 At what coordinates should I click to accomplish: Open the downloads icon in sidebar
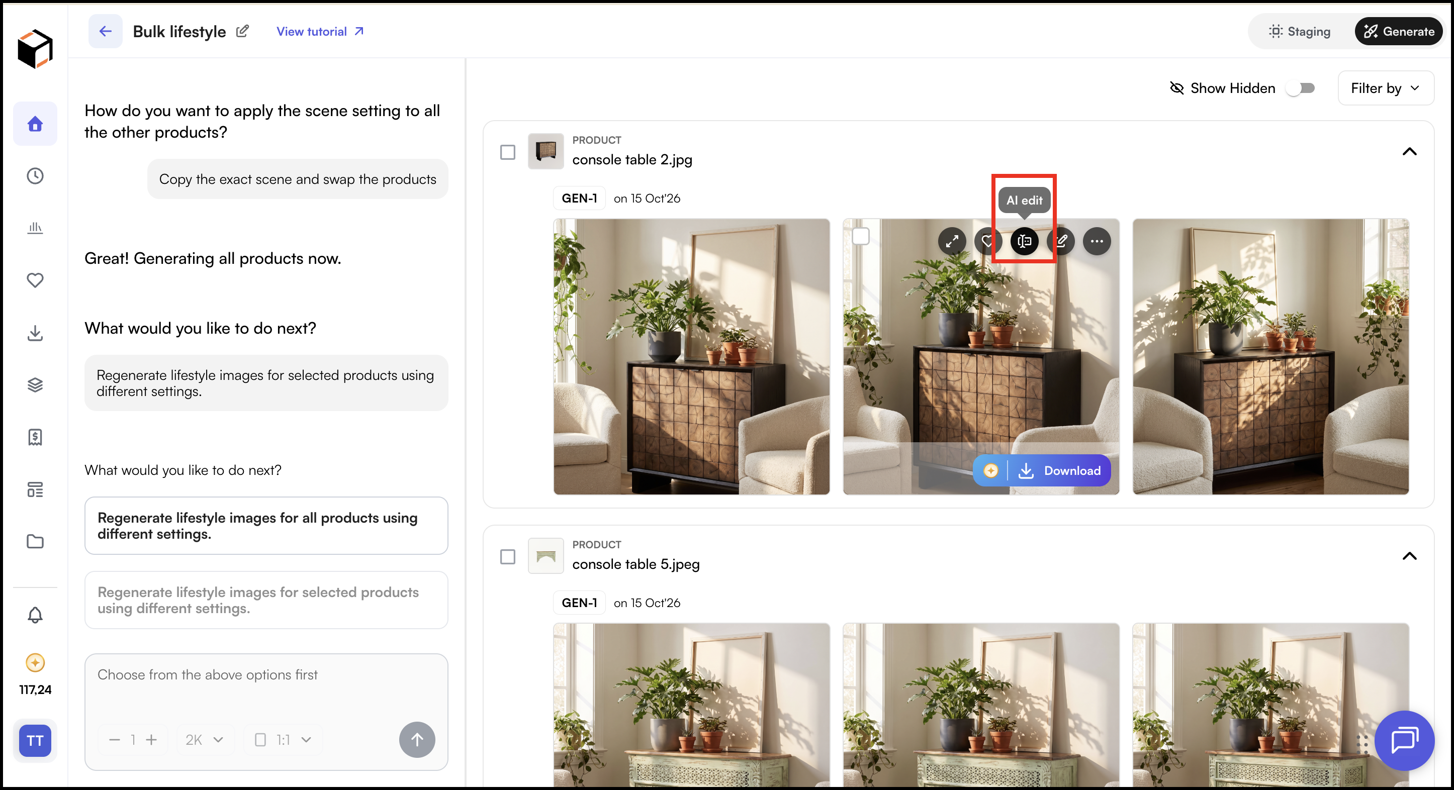[x=35, y=333]
